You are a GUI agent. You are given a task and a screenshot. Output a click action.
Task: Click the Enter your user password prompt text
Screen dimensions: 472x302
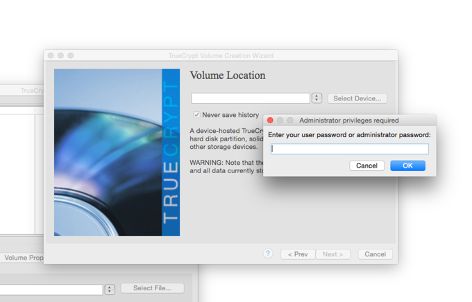coord(349,135)
